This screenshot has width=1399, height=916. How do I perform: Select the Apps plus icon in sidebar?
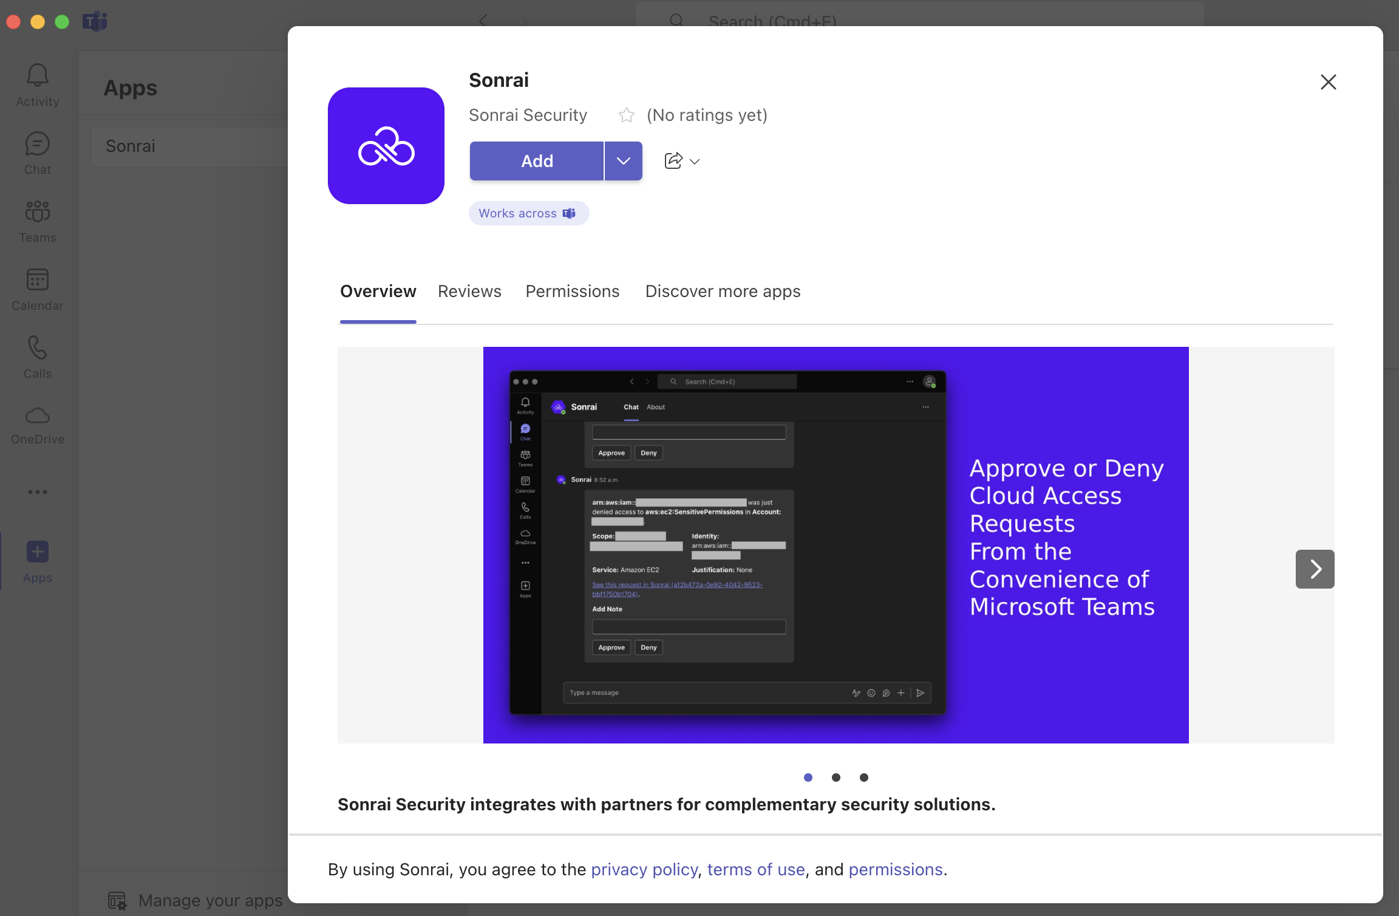38,552
